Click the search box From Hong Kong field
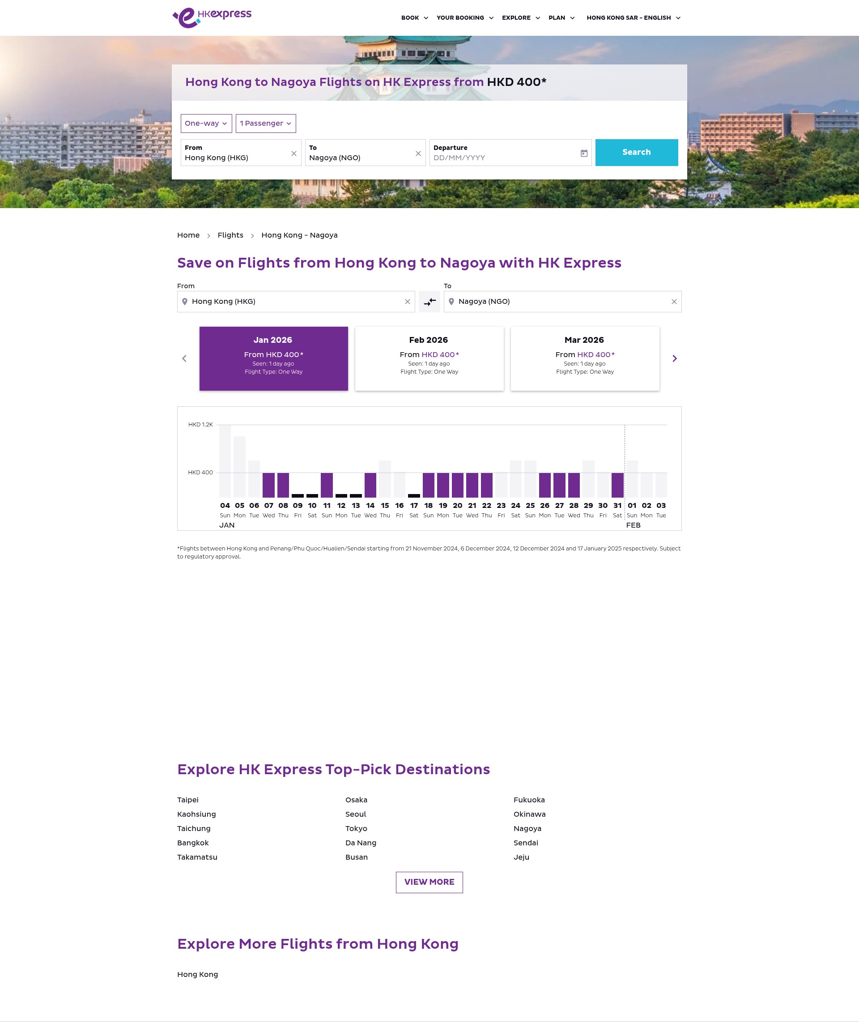 (x=241, y=153)
